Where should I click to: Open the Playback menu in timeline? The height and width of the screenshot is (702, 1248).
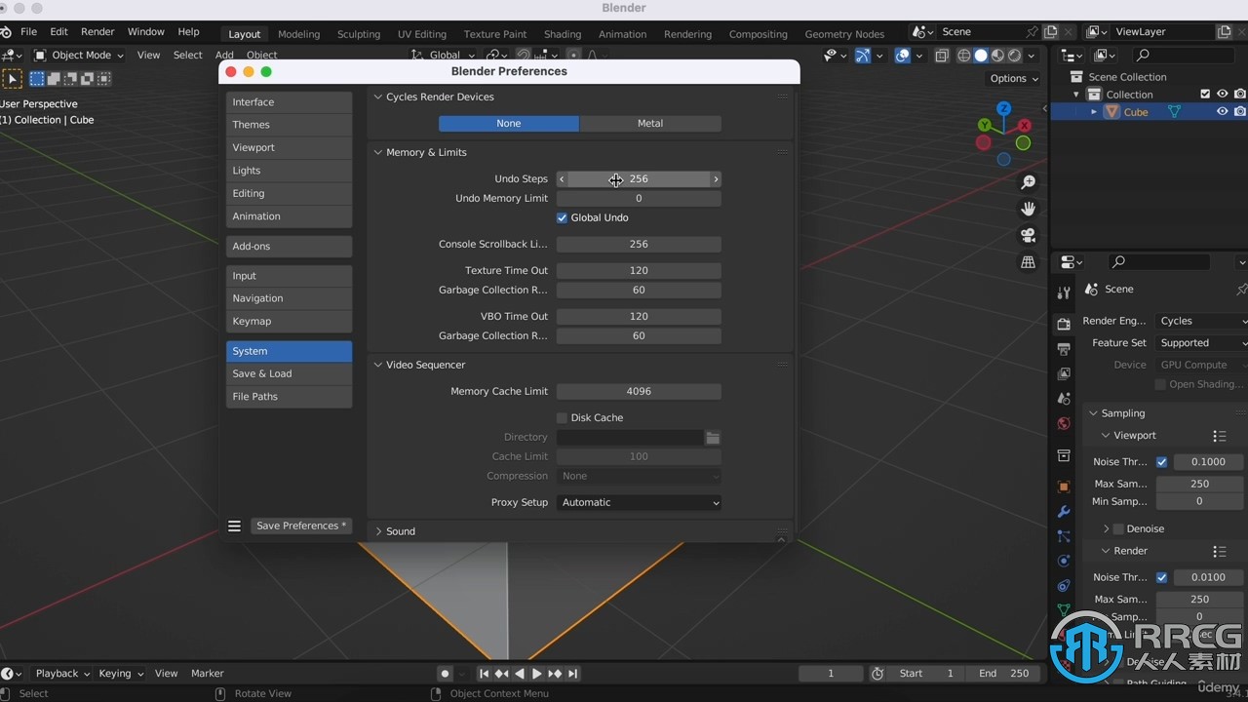(61, 674)
